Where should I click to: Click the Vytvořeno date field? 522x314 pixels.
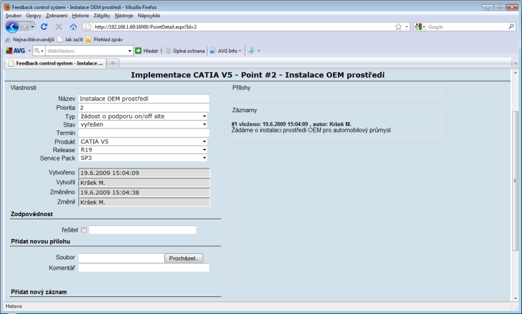coord(144,173)
